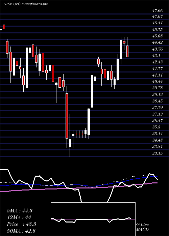Click the '50MA : 42.3' reading

tap(21, 231)
